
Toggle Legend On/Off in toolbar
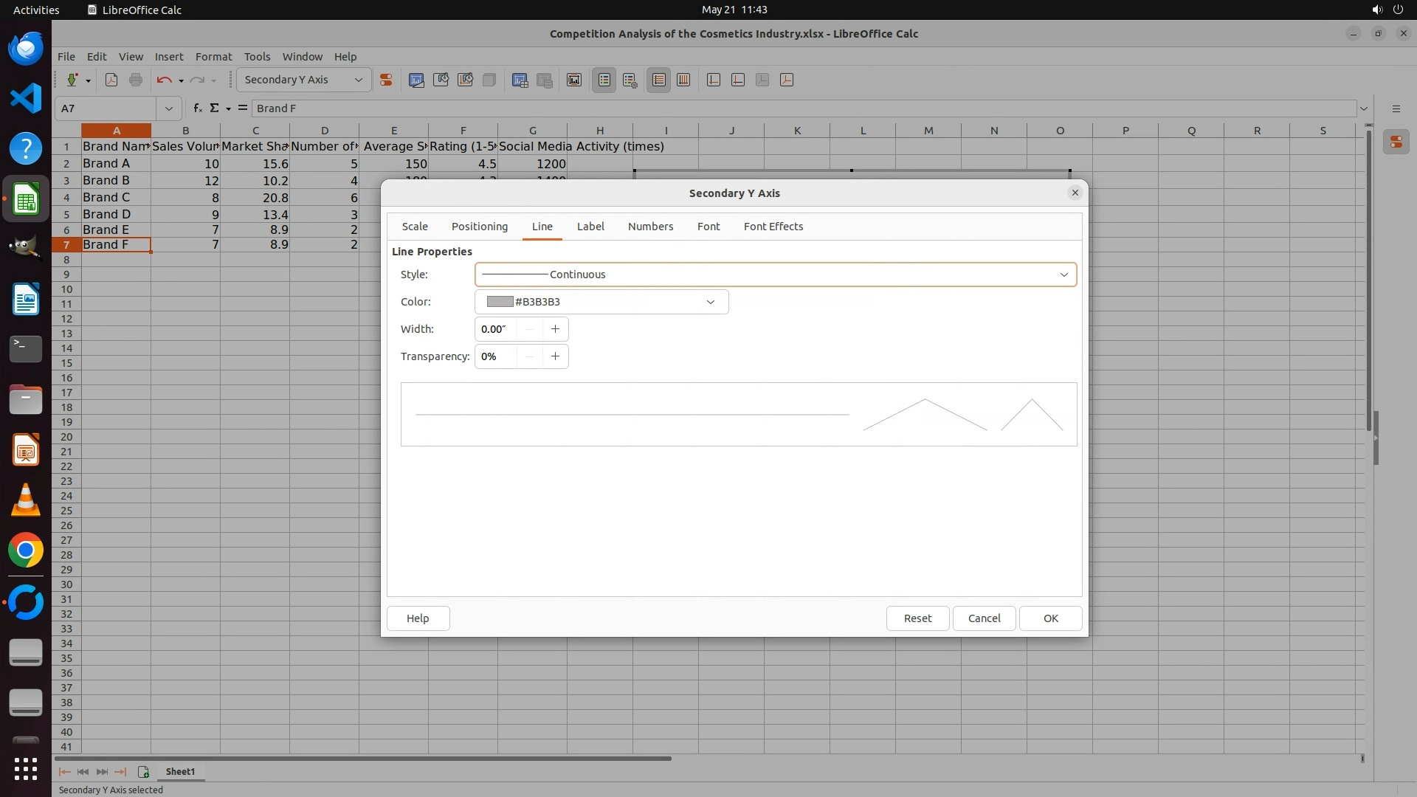coord(604,80)
